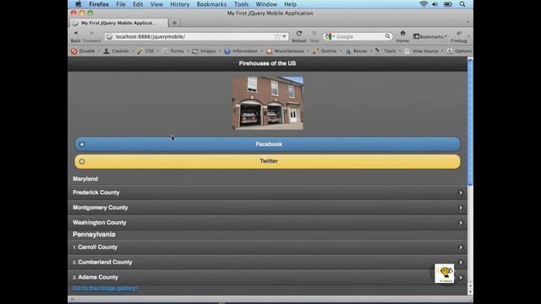Open a new browser tab

point(175,23)
